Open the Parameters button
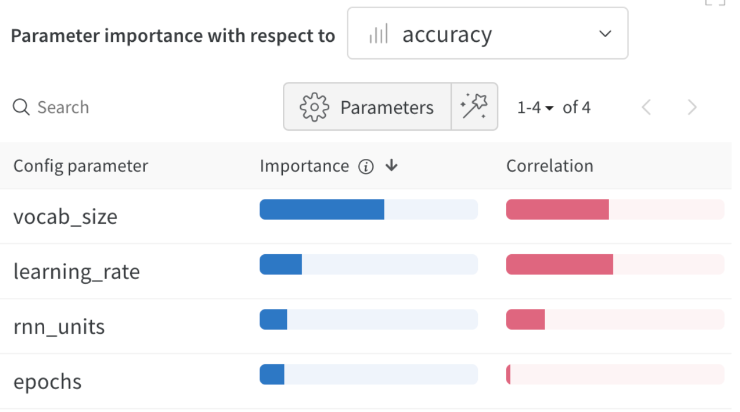 click(x=367, y=107)
